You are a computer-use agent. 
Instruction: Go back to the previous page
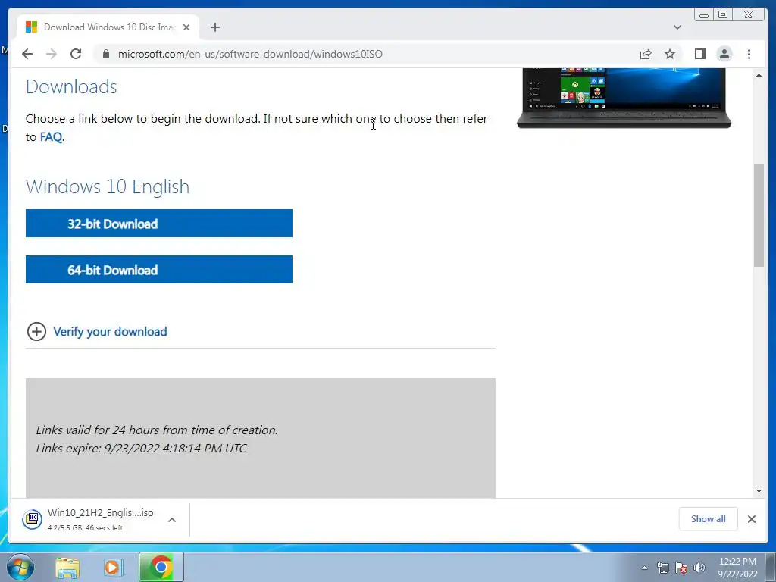pos(27,54)
